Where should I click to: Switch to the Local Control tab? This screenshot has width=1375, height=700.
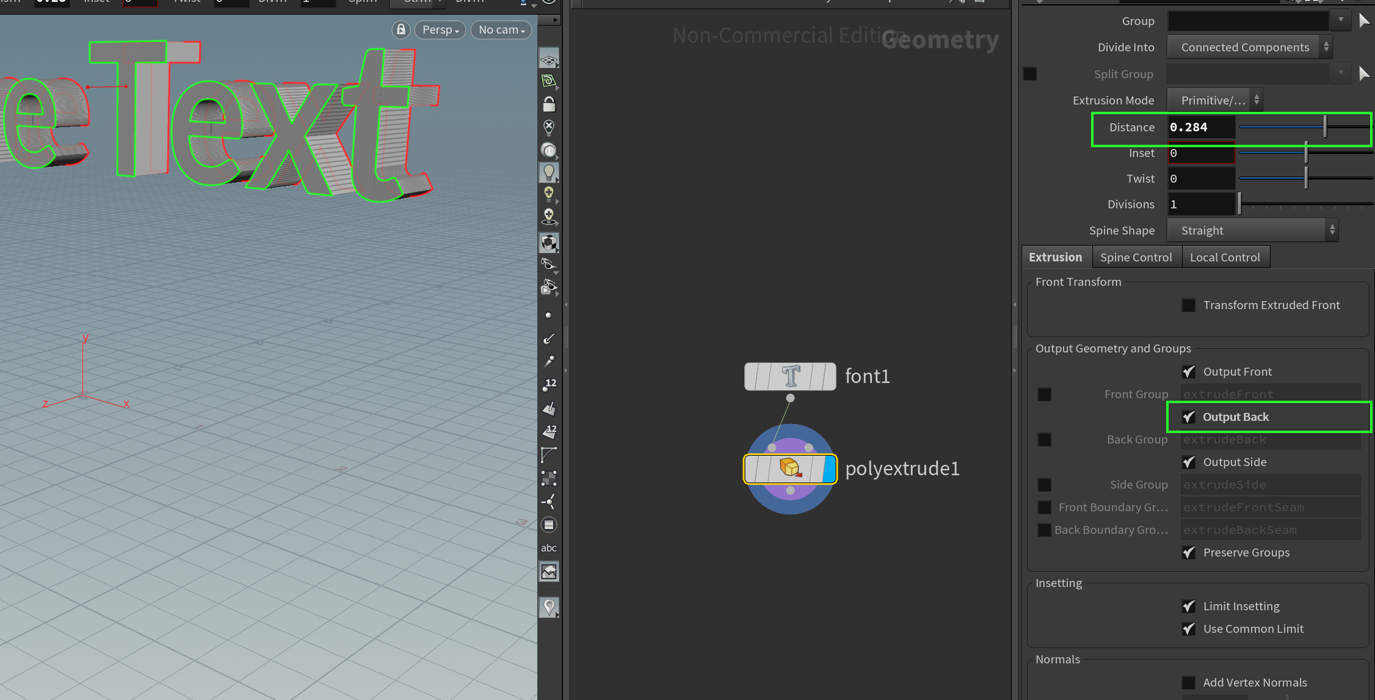1225,257
